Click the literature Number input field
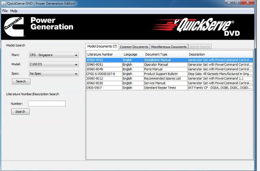 pyautogui.click(x=46, y=103)
